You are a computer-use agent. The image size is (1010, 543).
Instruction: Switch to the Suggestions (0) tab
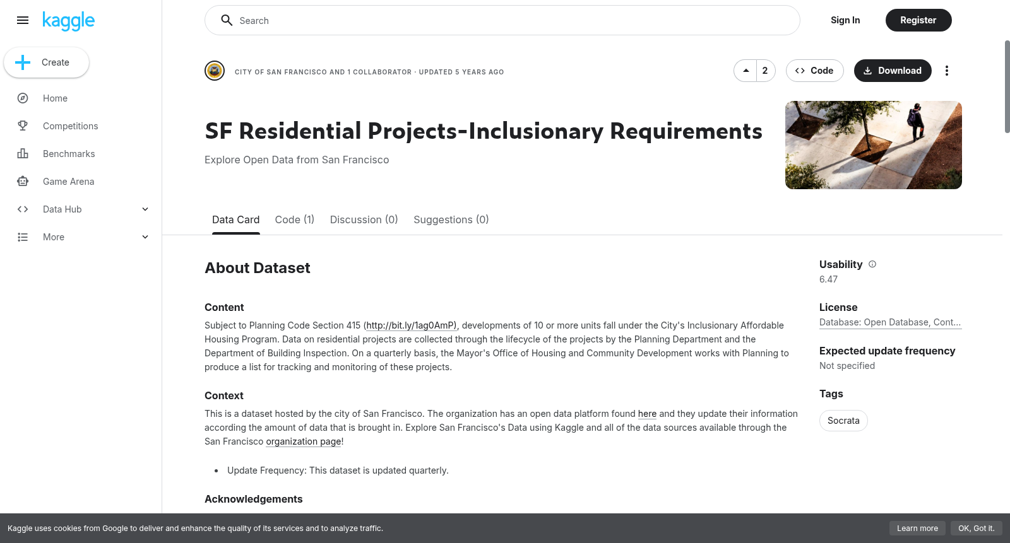click(451, 219)
